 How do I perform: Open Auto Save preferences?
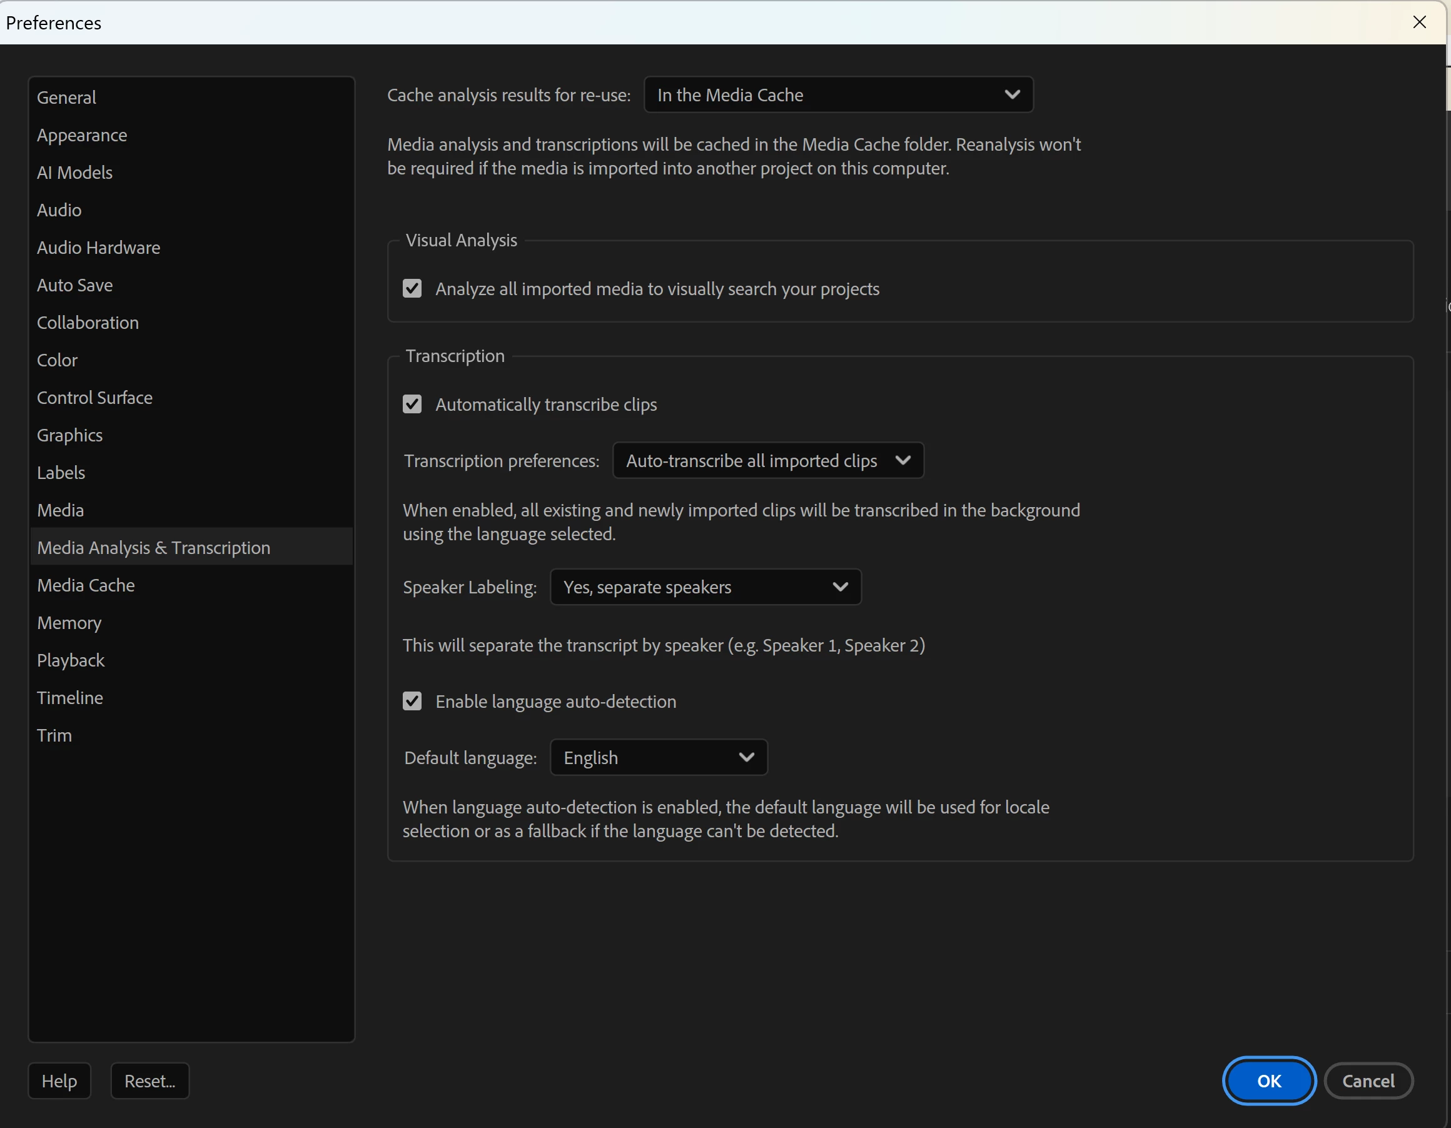(74, 285)
